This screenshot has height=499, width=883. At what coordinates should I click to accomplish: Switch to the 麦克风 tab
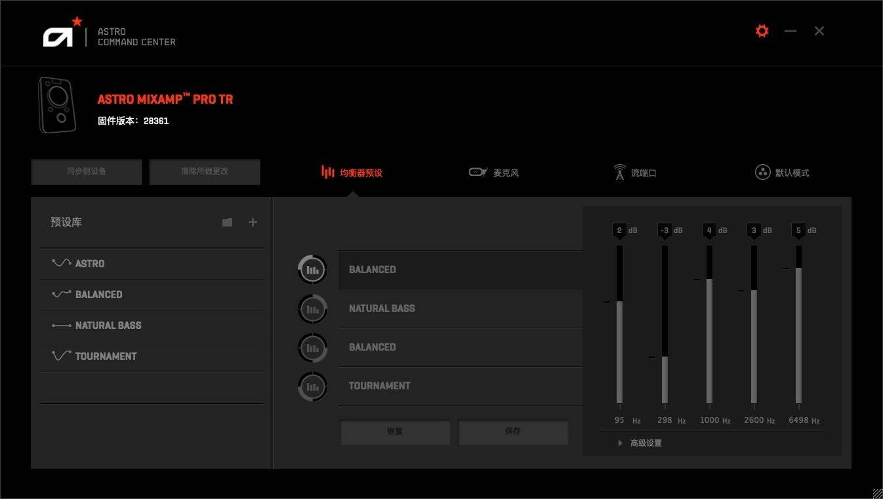495,173
